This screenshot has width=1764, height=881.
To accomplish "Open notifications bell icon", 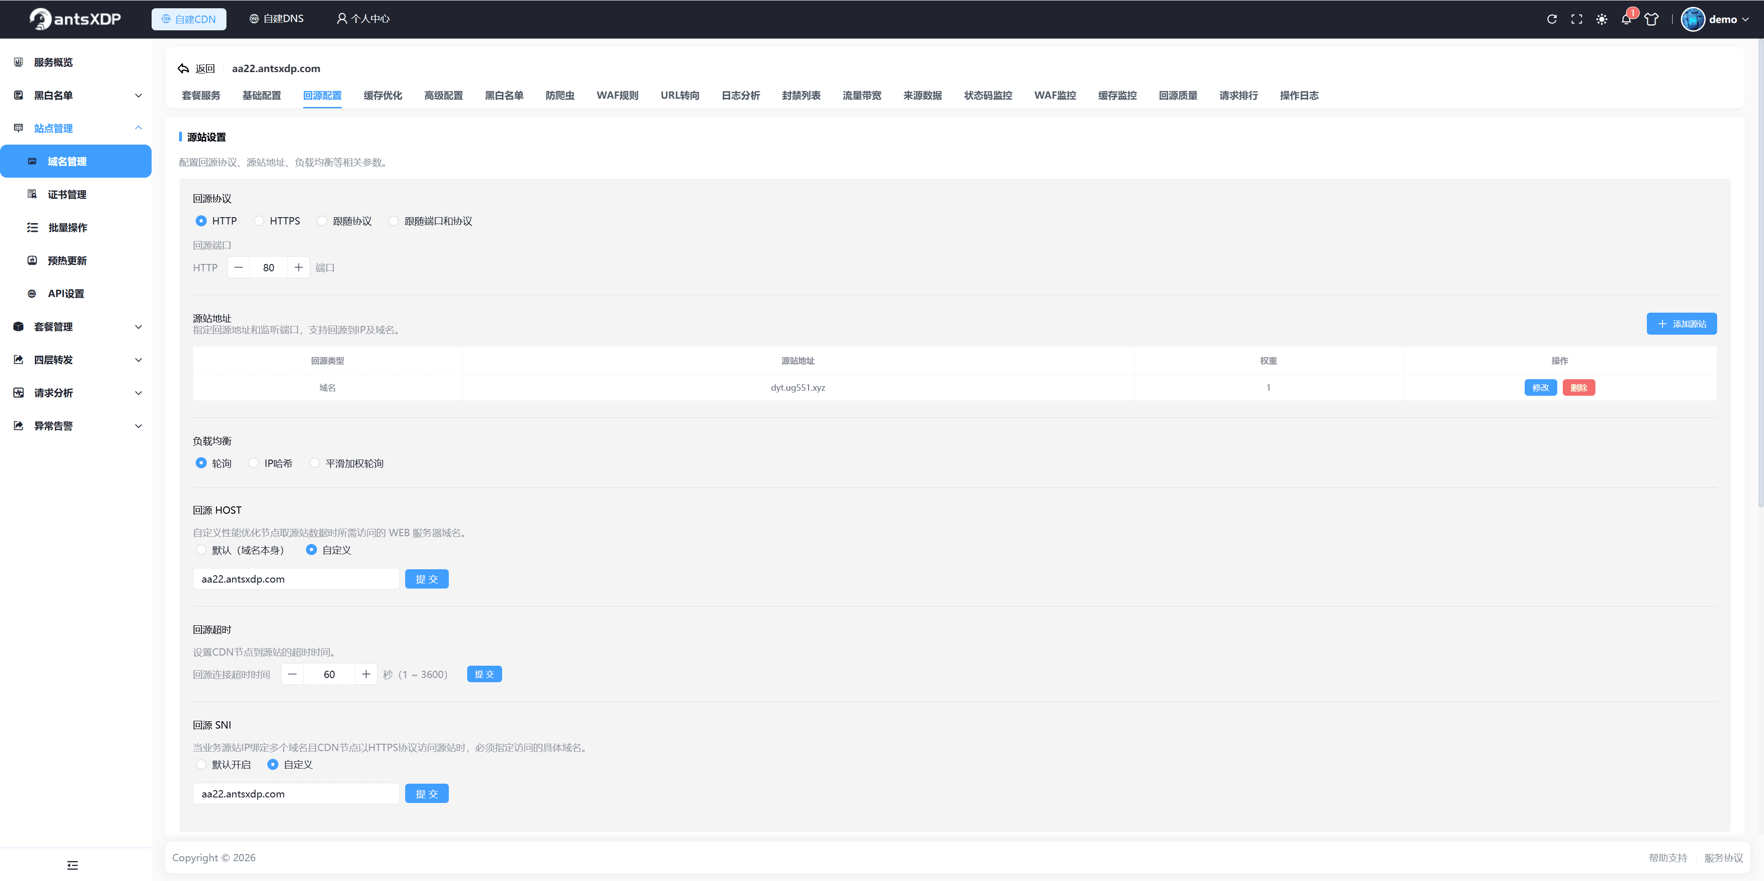I will 1626,19.
